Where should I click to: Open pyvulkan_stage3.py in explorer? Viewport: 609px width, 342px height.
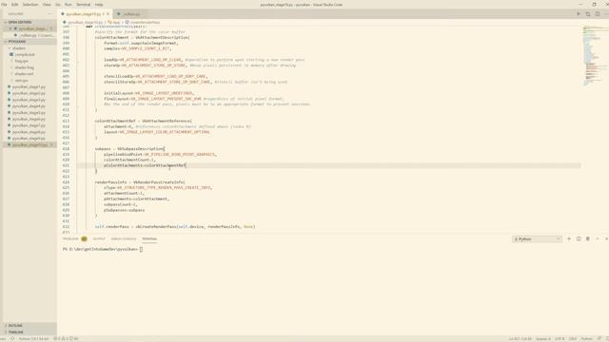tap(29, 100)
